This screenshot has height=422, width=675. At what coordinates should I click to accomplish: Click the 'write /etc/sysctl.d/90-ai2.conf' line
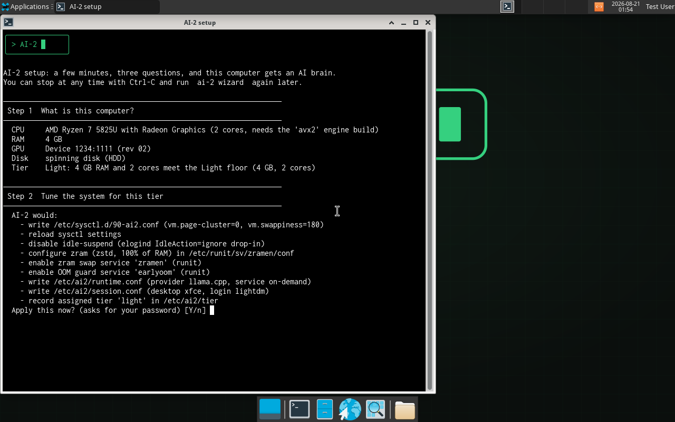(172, 225)
